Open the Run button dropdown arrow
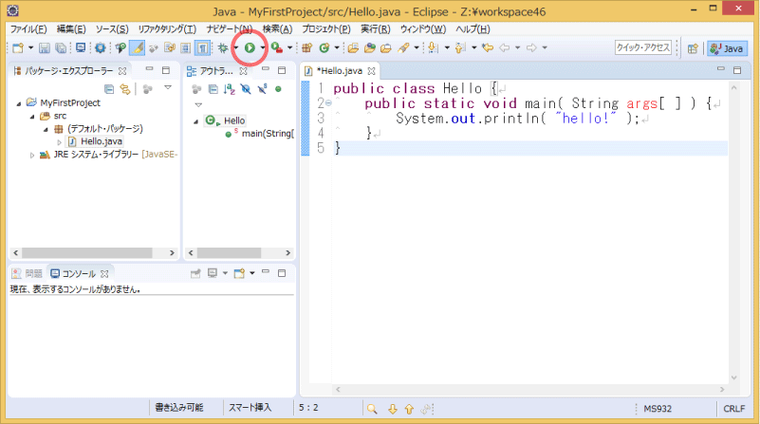 [x=262, y=47]
